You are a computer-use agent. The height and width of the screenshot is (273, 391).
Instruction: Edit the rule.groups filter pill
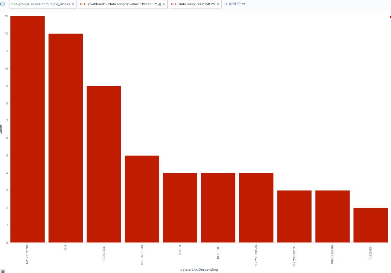[x=41, y=4]
